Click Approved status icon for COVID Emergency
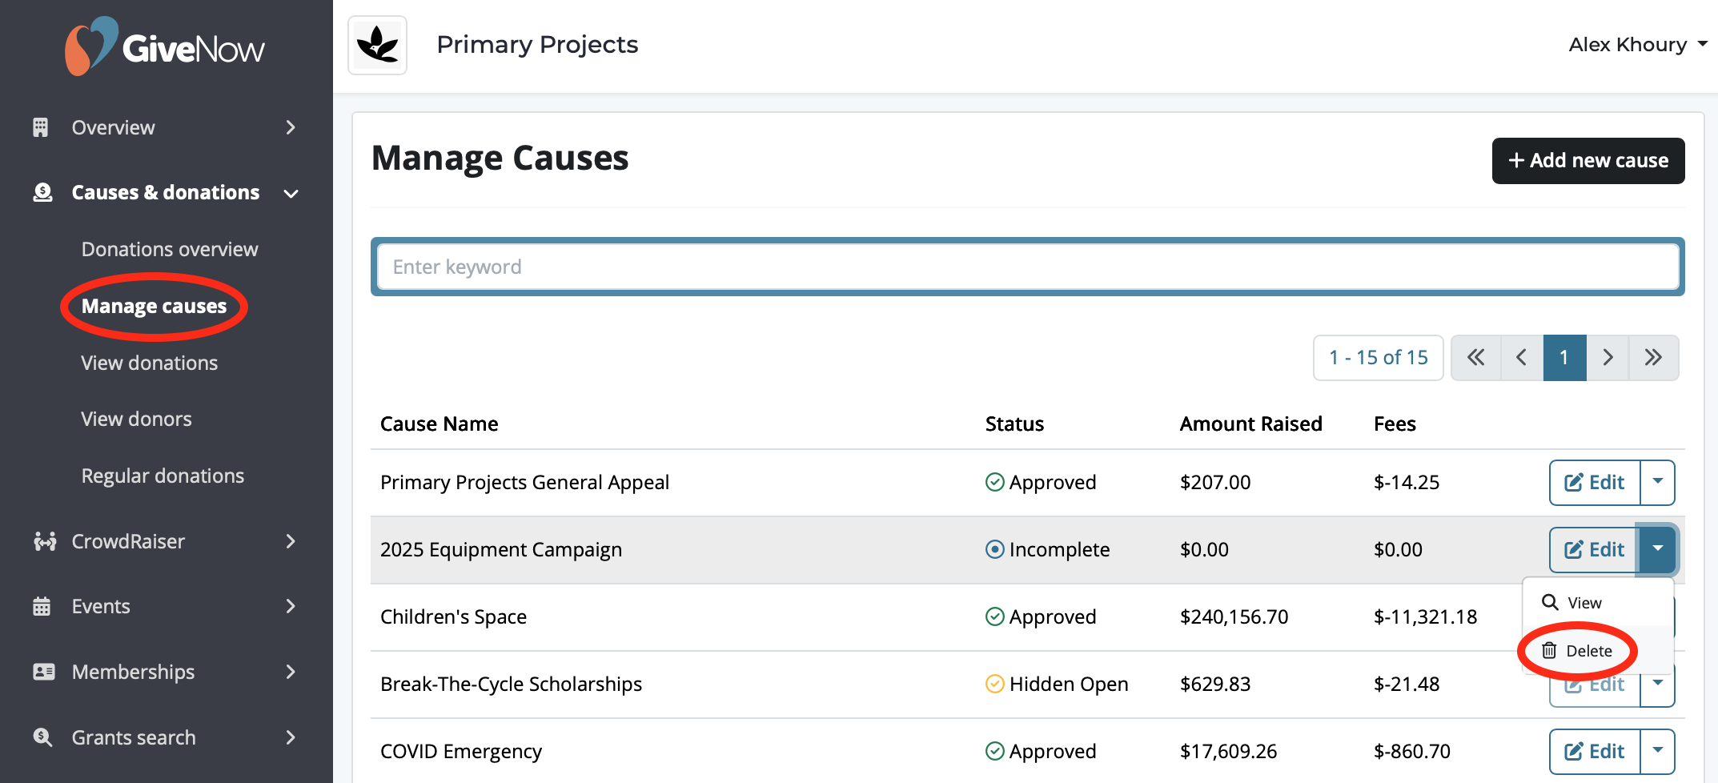 [x=995, y=751]
